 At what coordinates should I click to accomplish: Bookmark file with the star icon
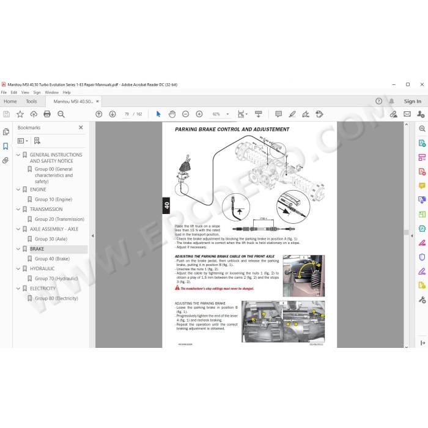20,114
